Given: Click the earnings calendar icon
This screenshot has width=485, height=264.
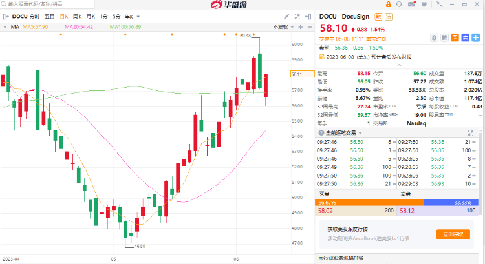Looking at the screenshot, I should pos(321,57).
